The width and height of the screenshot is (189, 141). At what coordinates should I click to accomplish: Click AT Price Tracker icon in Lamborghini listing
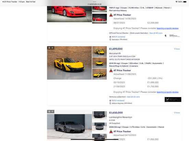111,131
